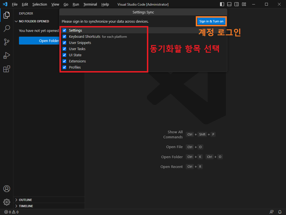Open the Selection menu
286x215 pixels.
click(x=39, y=4)
